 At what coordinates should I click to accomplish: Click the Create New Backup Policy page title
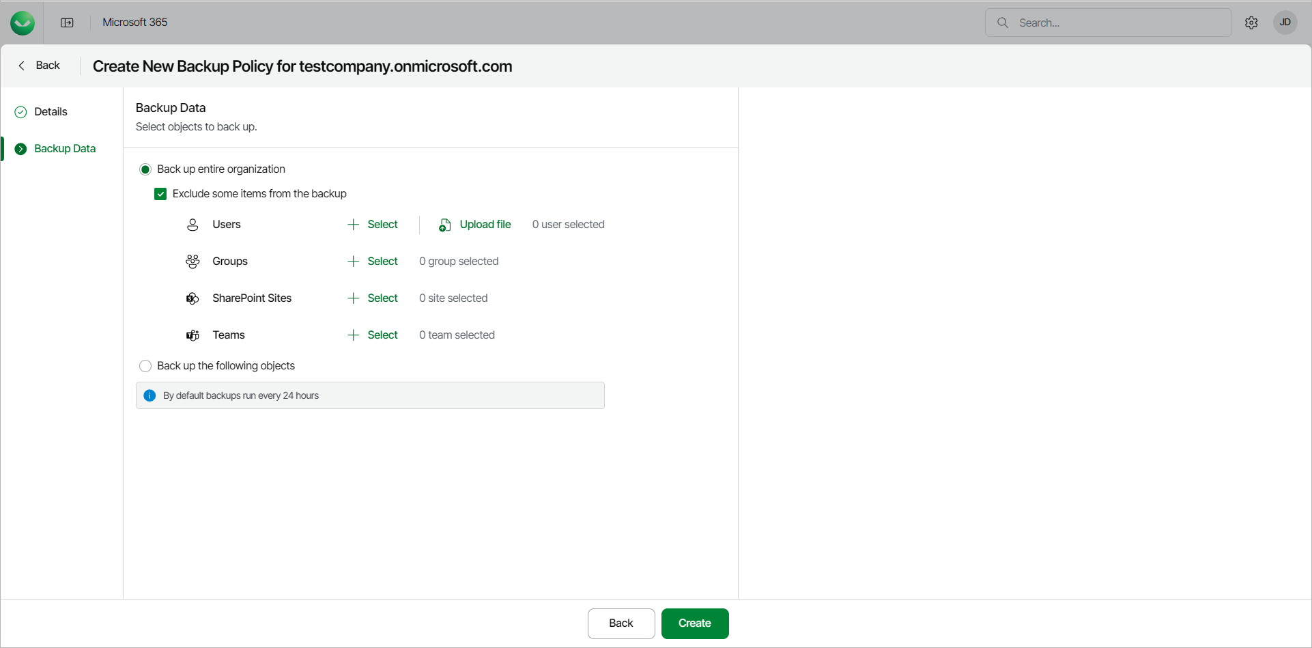302,66
